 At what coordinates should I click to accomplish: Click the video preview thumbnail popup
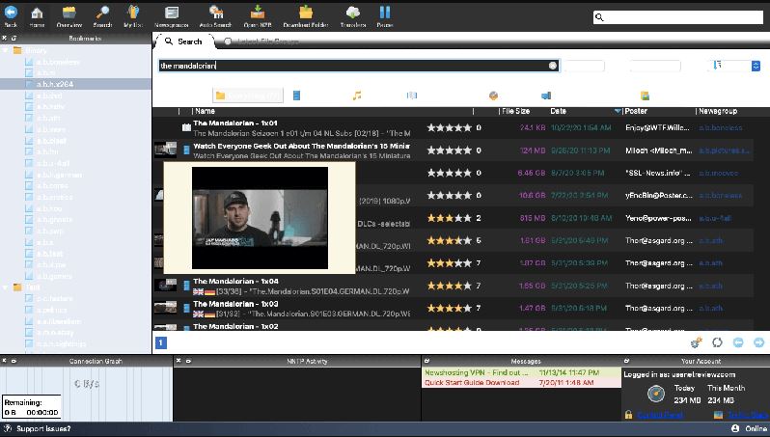[x=260, y=217]
